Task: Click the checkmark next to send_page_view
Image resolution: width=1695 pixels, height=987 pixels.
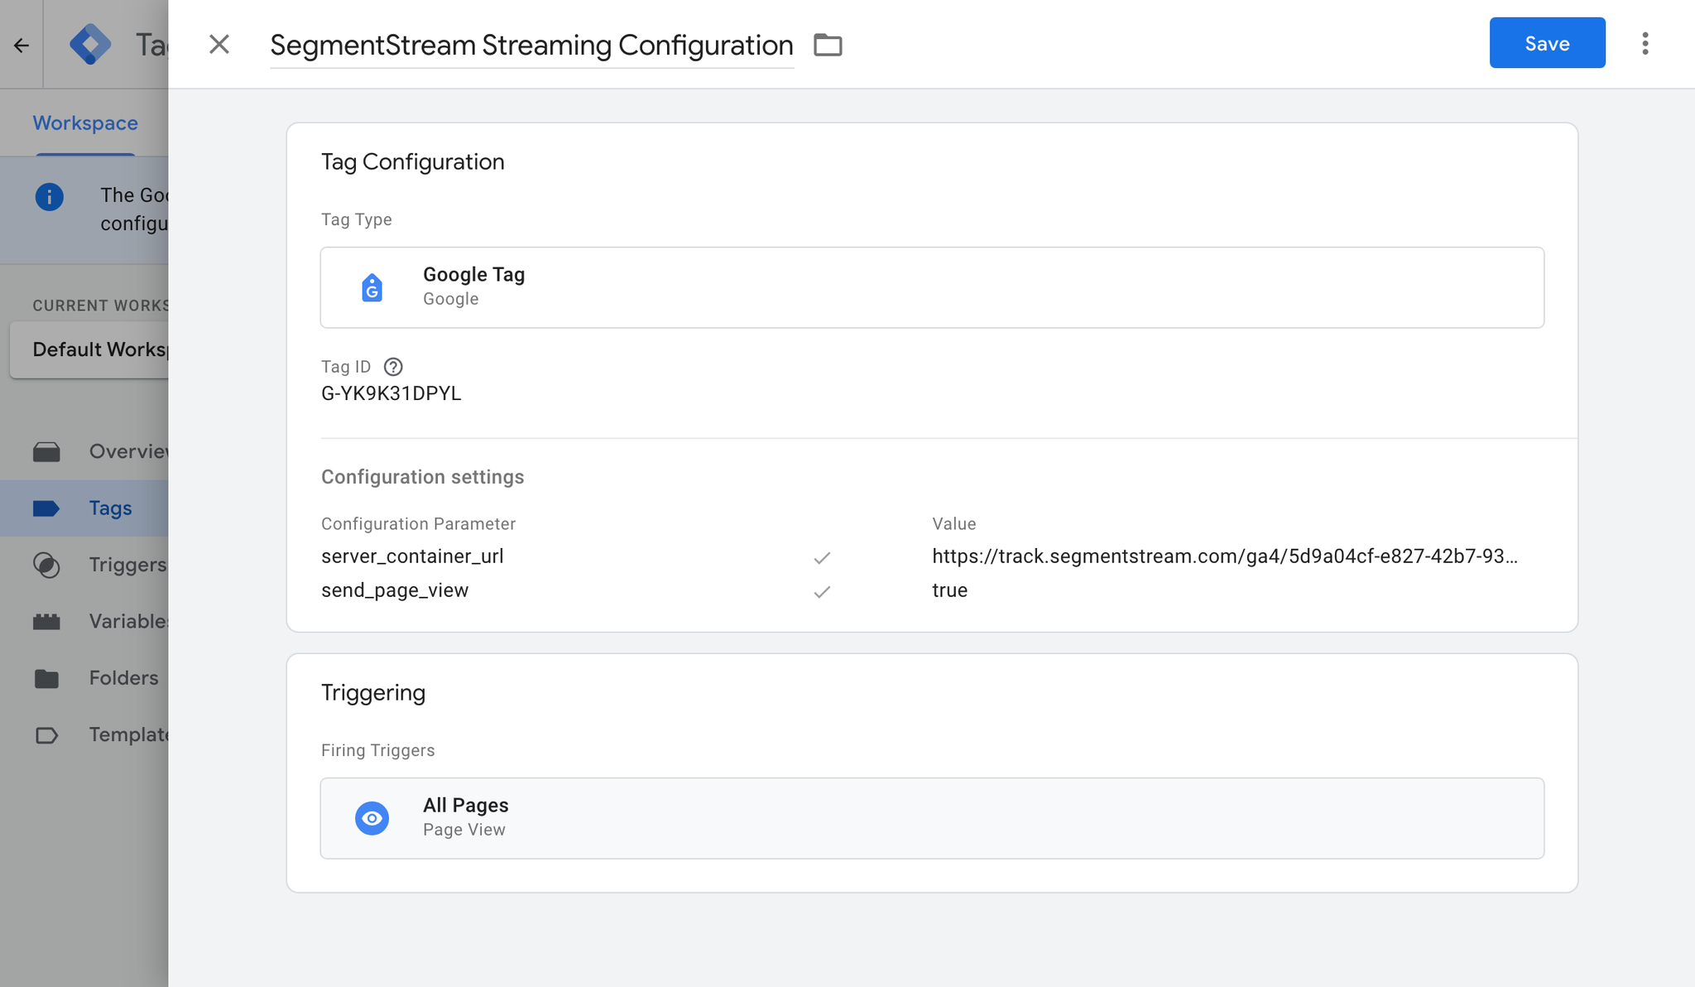Action: click(x=822, y=591)
